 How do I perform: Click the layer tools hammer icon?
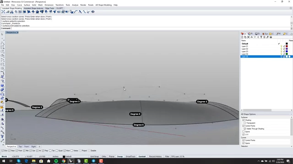[x=267, y=37]
